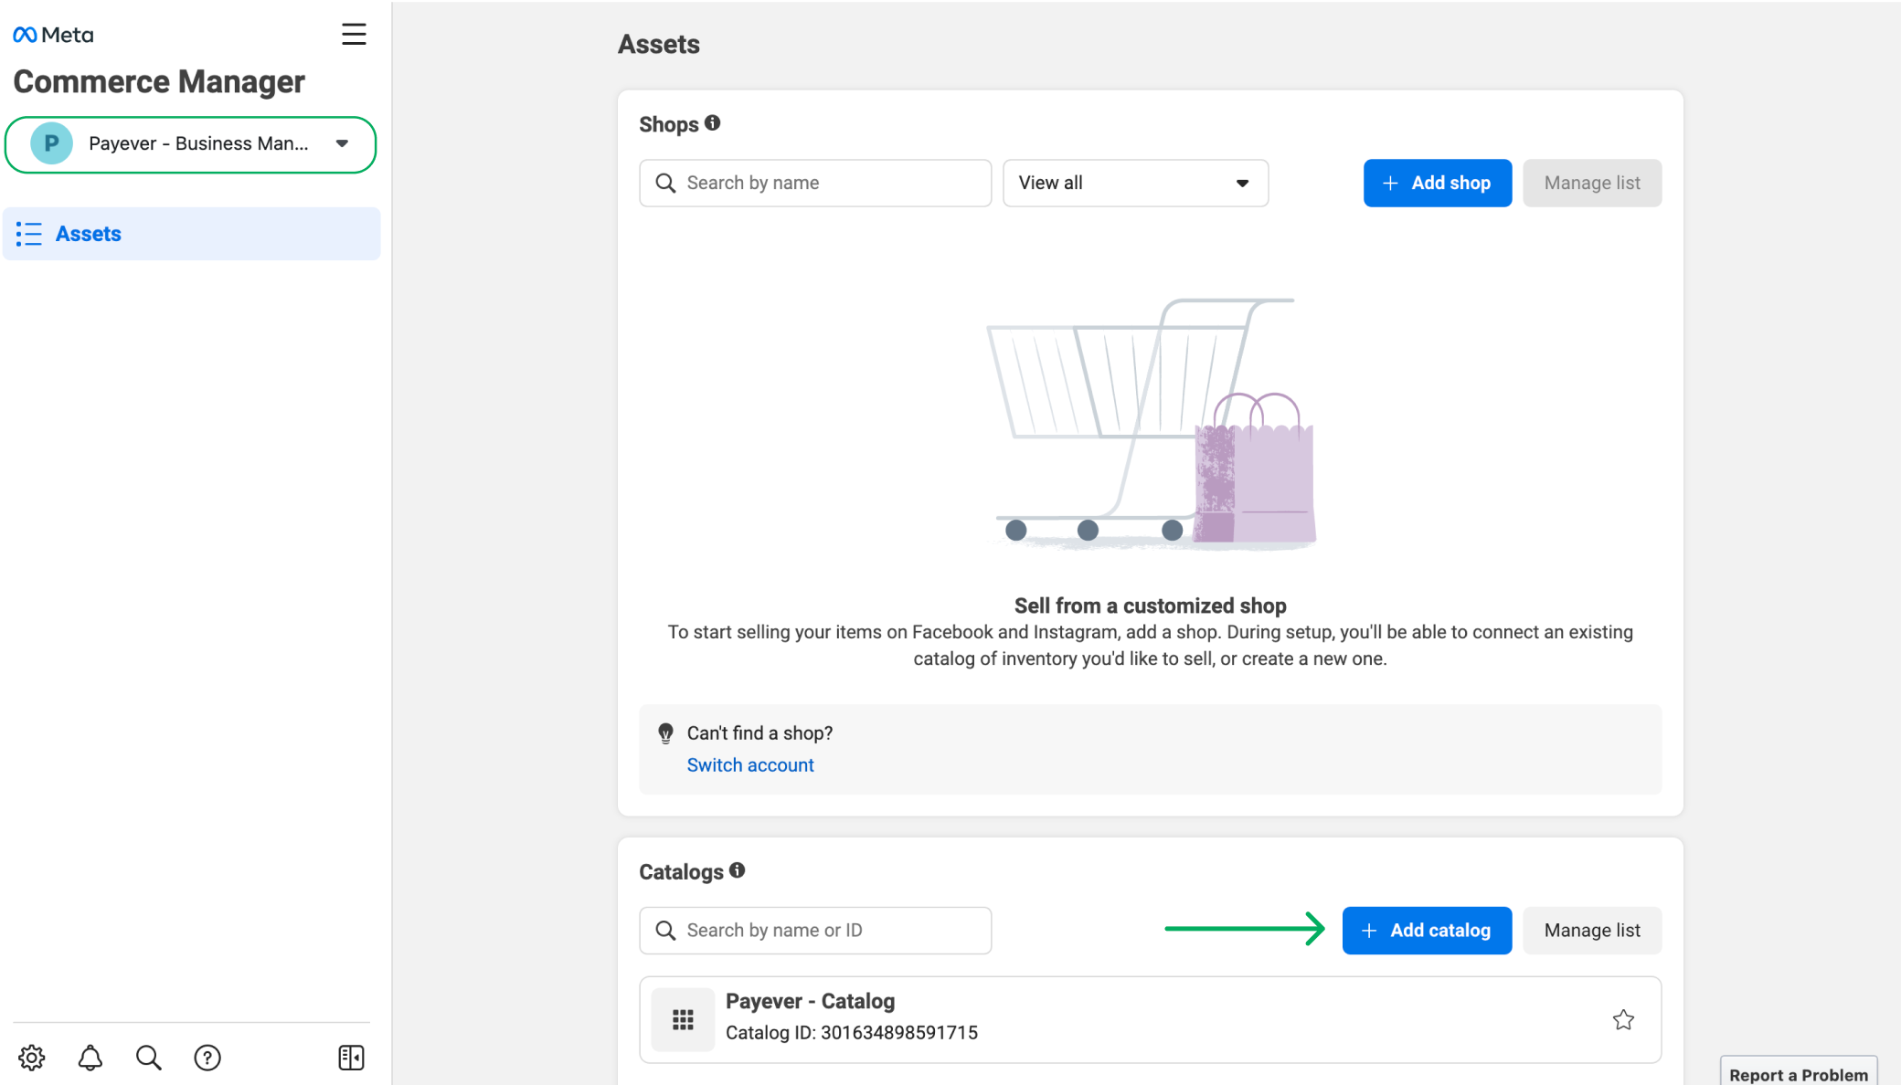Screen dimensions: 1901x1085
Task: Click the Commerce Manager title
Action: click(x=159, y=82)
